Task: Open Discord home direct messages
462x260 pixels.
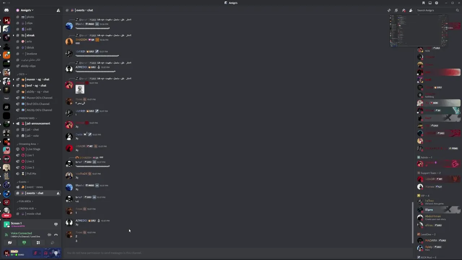Action: [6, 10]
